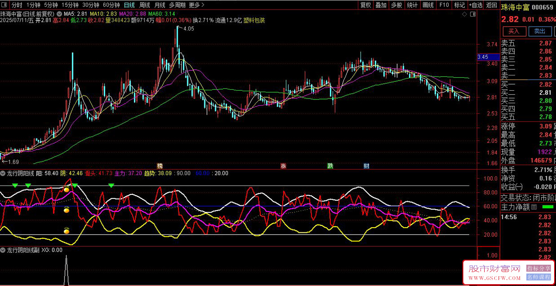Click the XG: 0.00 indicator value
The image size is (556, 286).
[52, 250]
